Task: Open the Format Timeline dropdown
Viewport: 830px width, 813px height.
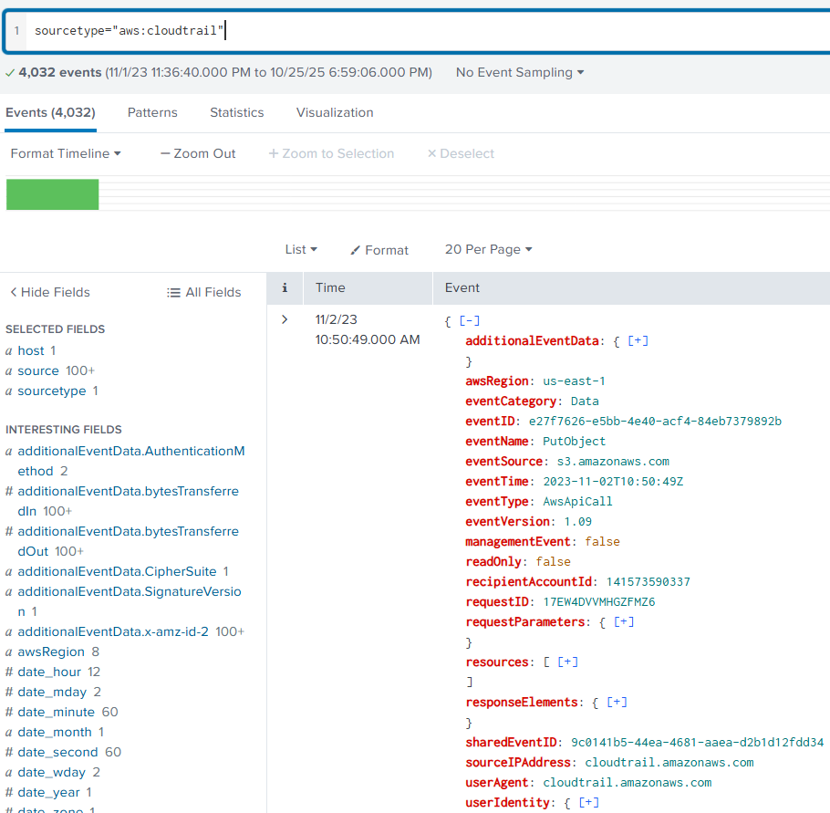Action: [x=66, y=153]
